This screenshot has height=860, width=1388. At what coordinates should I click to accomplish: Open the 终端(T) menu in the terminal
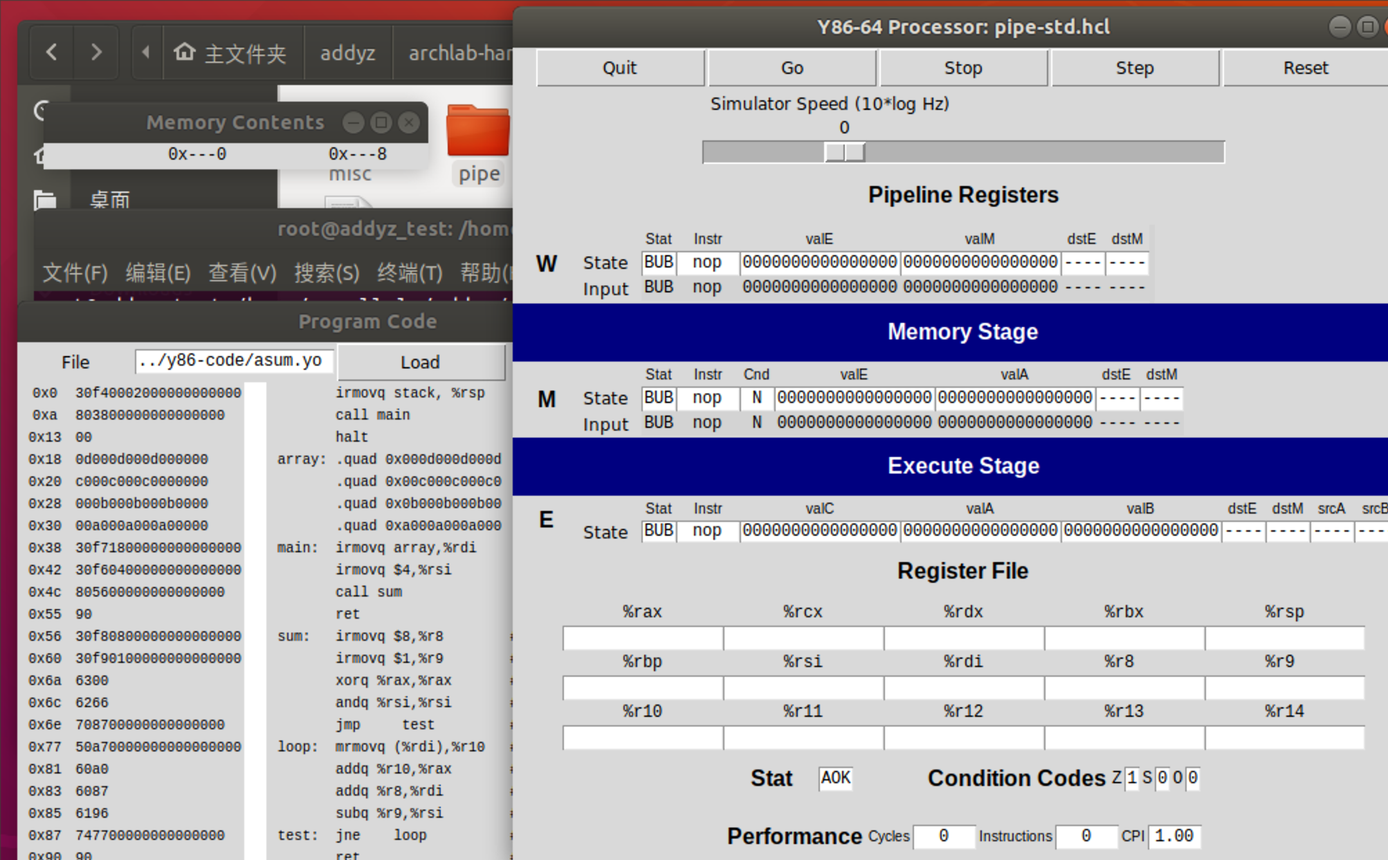pyautogui.click(x=410, y=272)
